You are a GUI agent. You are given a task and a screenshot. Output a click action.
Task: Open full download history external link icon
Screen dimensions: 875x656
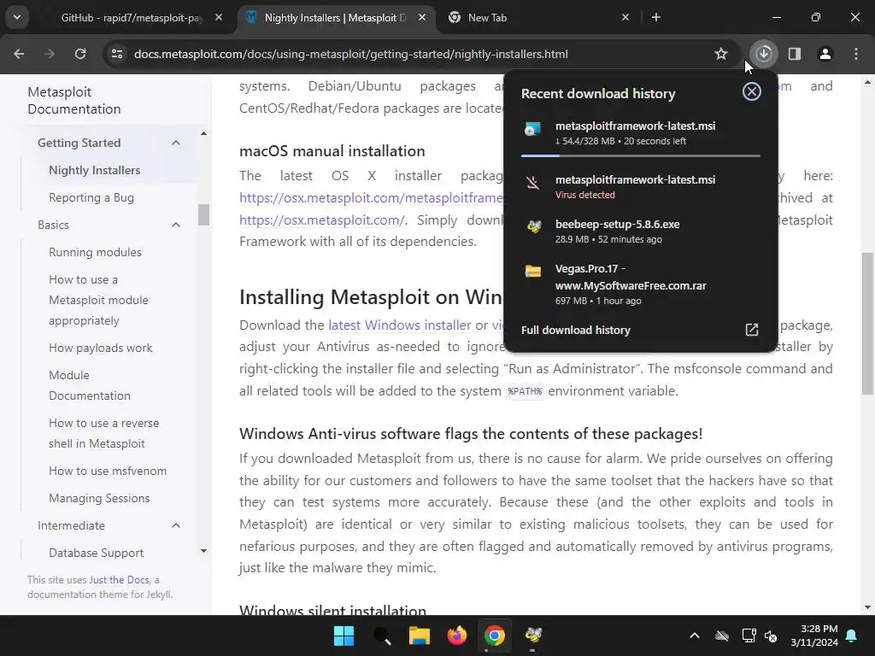752,330
